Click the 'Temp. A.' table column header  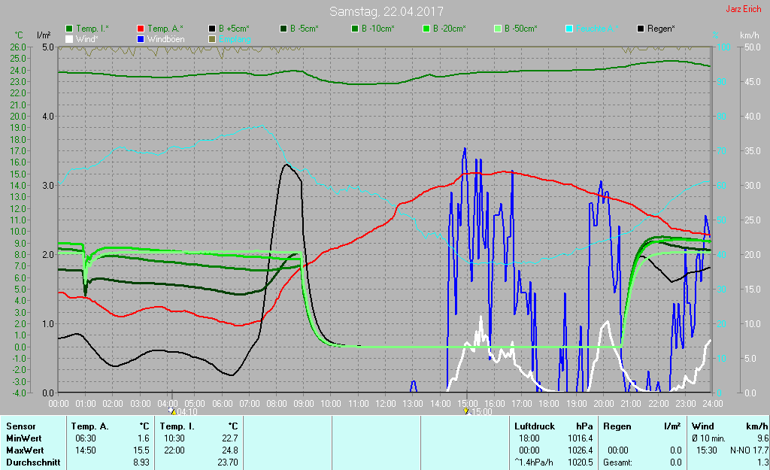pyautogui.click(x=90, y=426)
